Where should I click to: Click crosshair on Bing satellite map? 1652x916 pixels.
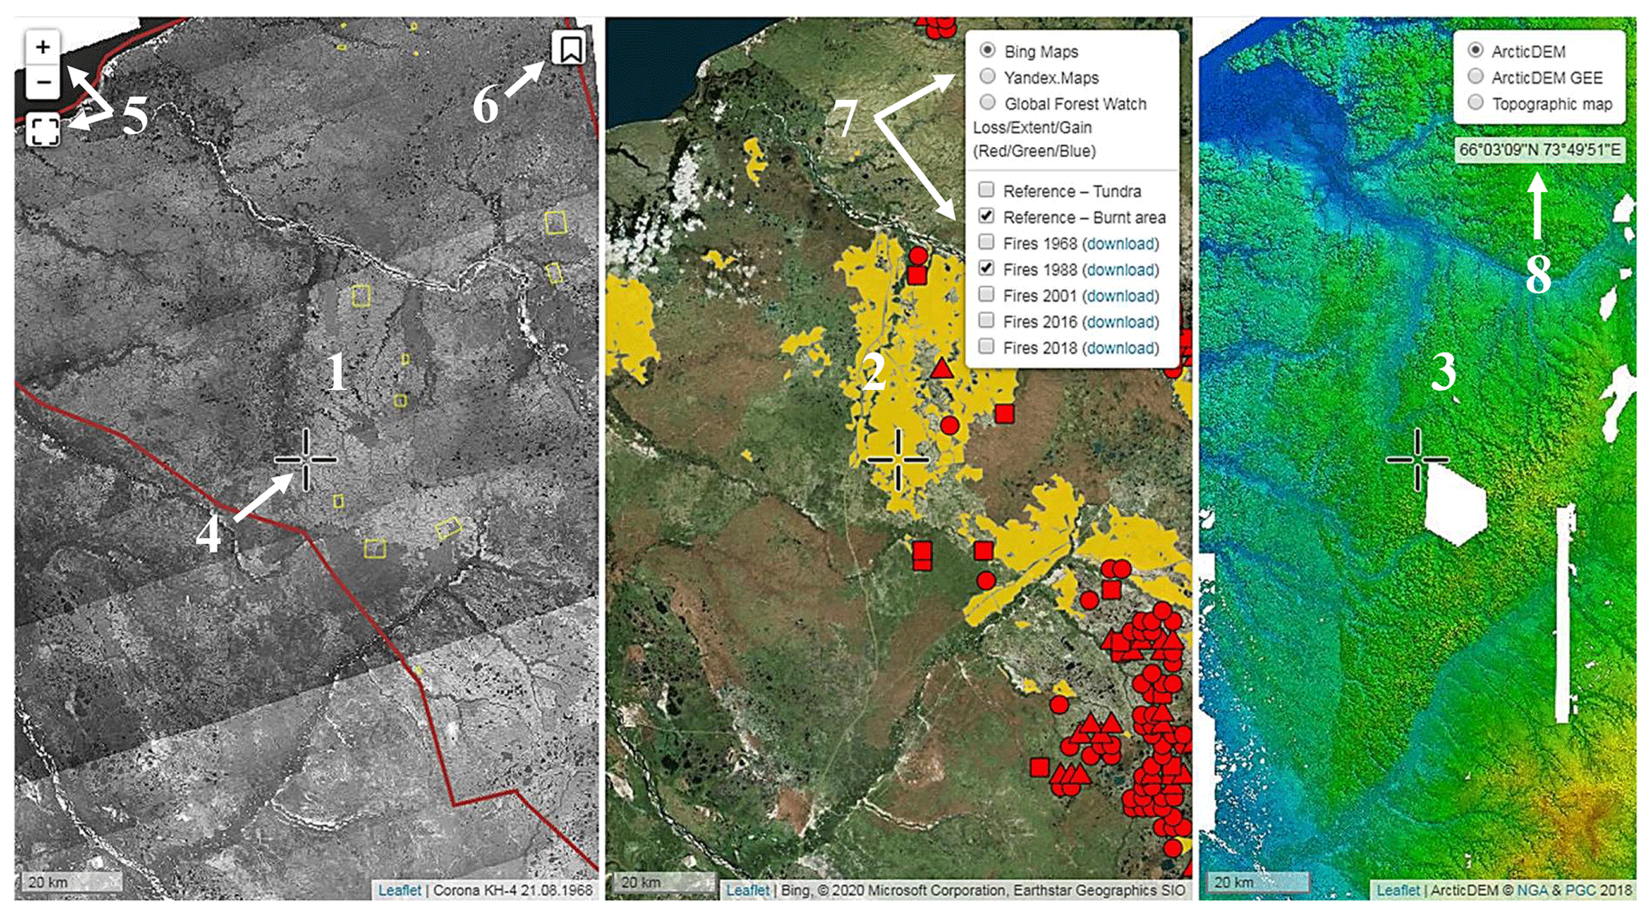tap(898, 460)
